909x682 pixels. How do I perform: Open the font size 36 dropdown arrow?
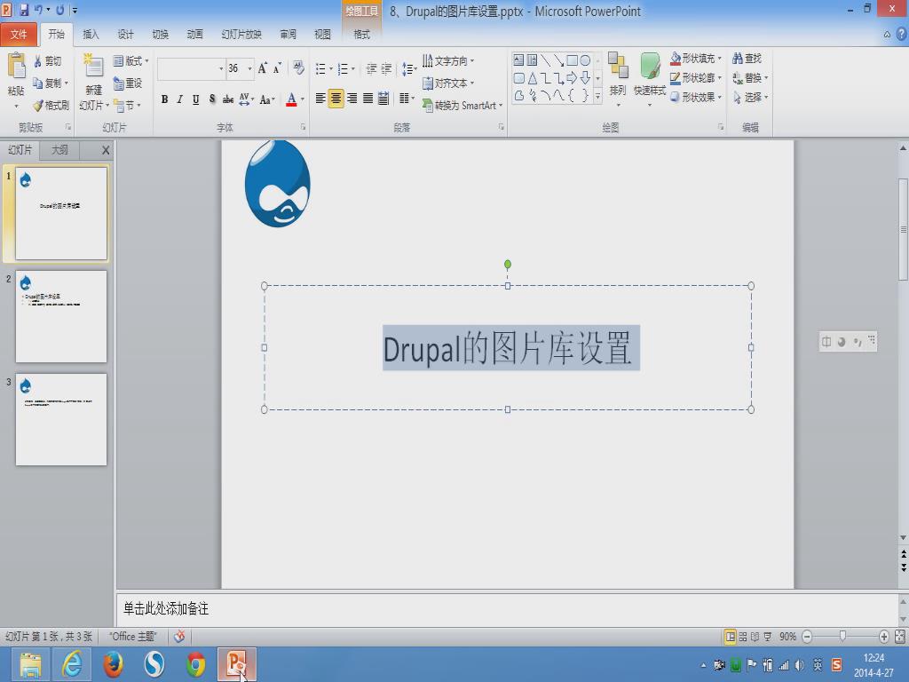tap(249, 68)
